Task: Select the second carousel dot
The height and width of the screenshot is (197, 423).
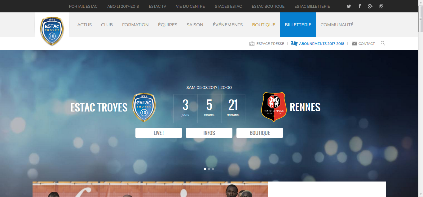Action: click(x=209, y=169)
